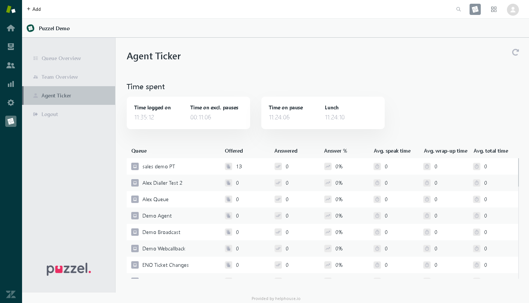This screenshot has width=529, height=303.
Task: Open the Zendesk products grid icon
Action: tap(493, 9)
